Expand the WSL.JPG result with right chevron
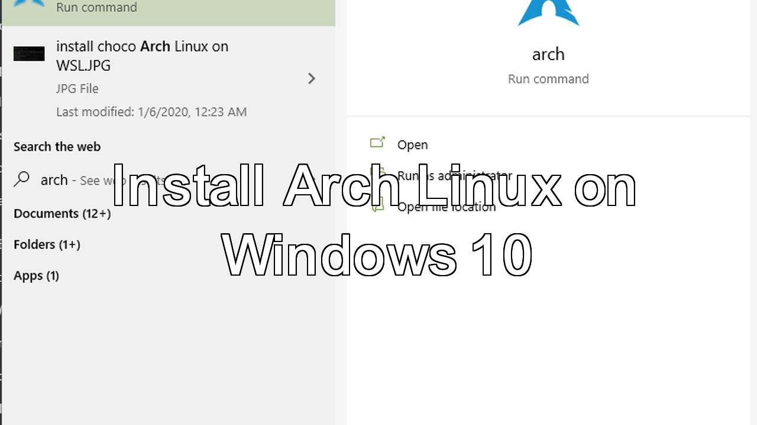The image size is (757, 425). (x=311, y=79)
